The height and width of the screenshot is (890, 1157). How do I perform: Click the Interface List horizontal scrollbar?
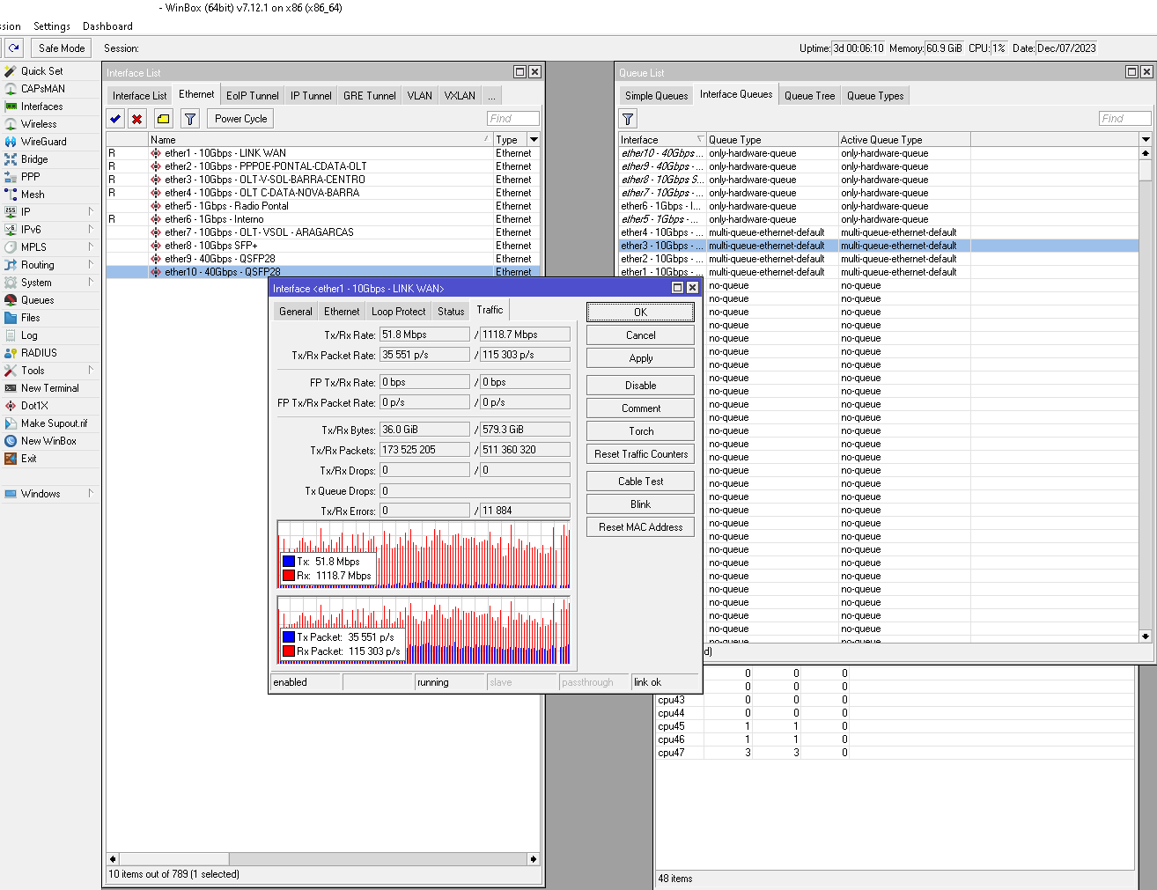coord(323,859)
